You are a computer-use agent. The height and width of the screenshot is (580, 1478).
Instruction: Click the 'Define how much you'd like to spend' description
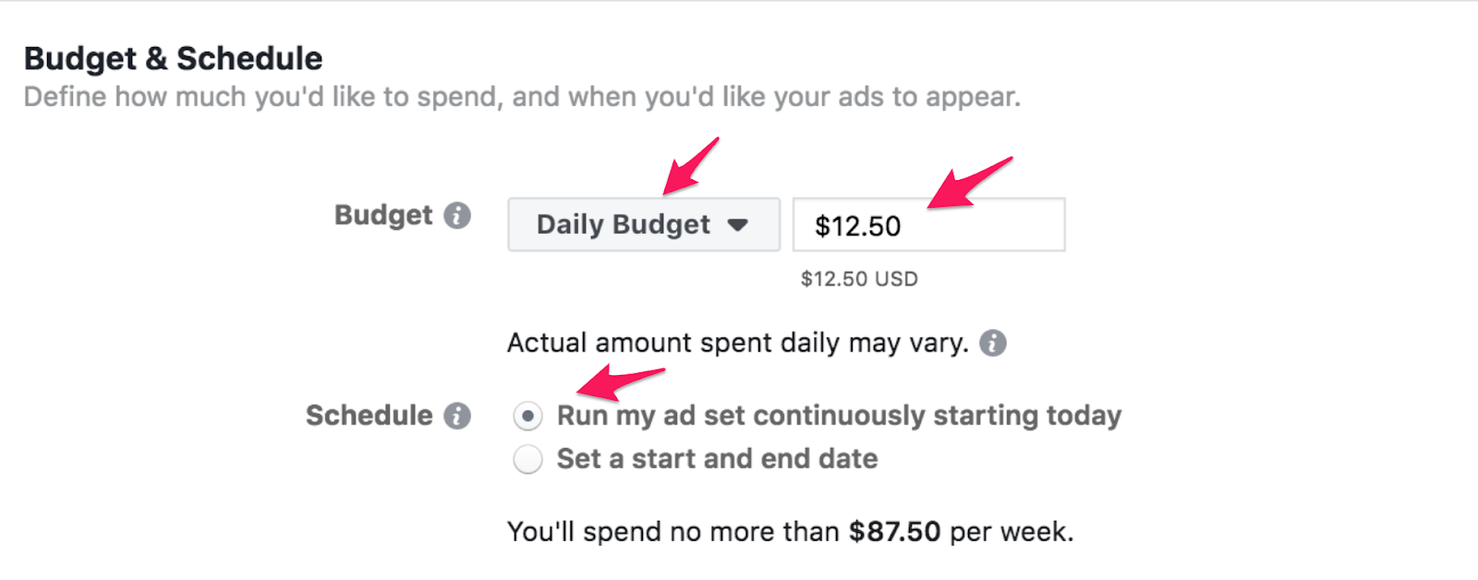click(x=522, y=97)
